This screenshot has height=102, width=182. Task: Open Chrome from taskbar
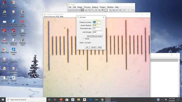(102, 99)
